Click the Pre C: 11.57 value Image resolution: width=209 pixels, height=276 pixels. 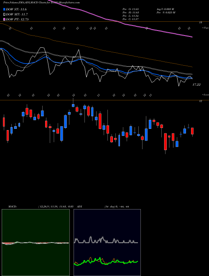(x=131, y=19)
